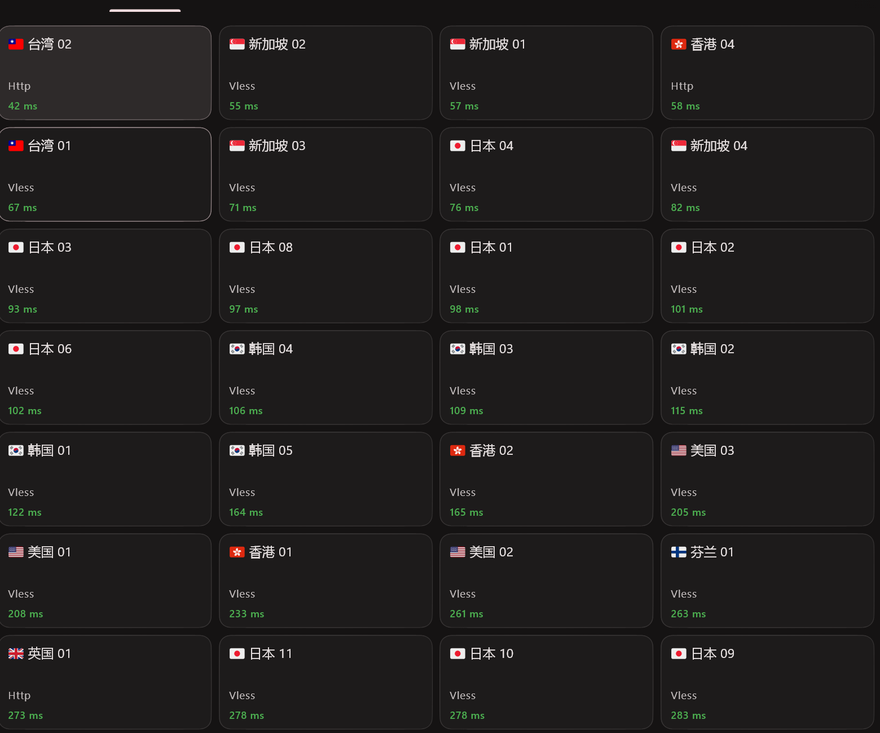
Task: Select the 新加坡 01 proxy node
Action: [x=546, y=73]
